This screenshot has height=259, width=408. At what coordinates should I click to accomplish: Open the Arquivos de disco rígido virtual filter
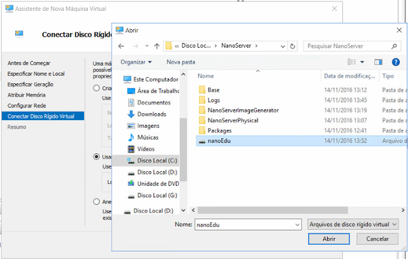[x=353, y=225]
